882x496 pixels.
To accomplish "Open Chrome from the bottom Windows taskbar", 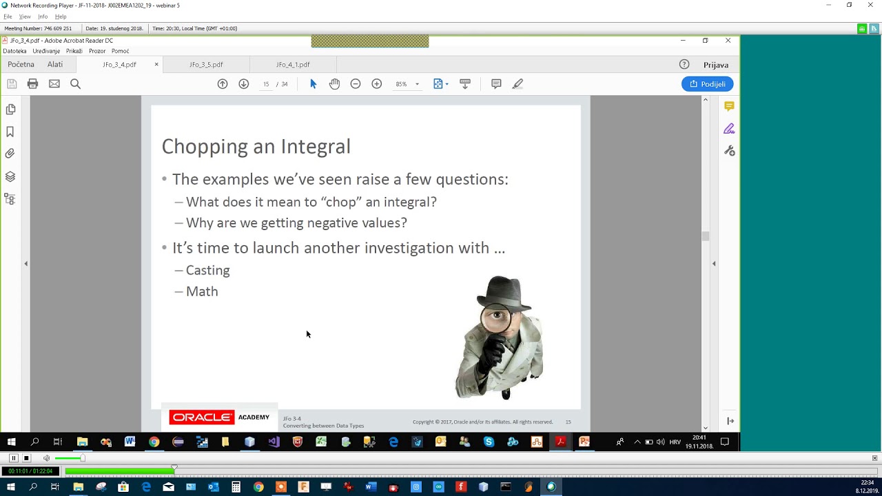I will (x=258, y=487).
